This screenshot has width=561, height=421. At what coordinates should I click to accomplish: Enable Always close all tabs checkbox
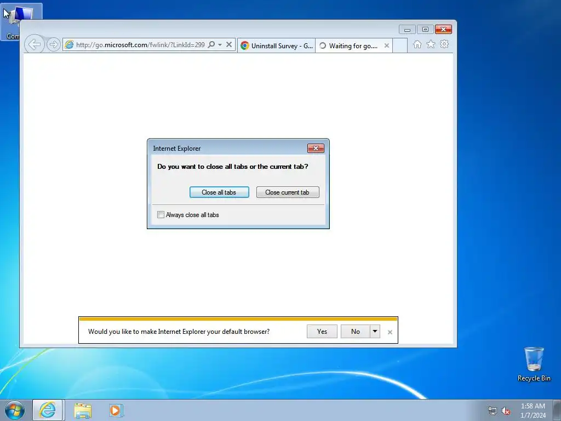(x=161, y=215)
